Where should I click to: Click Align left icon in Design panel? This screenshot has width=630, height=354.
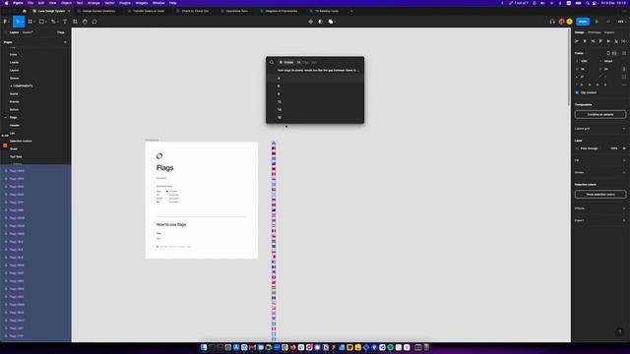click(x=577, y=41)
